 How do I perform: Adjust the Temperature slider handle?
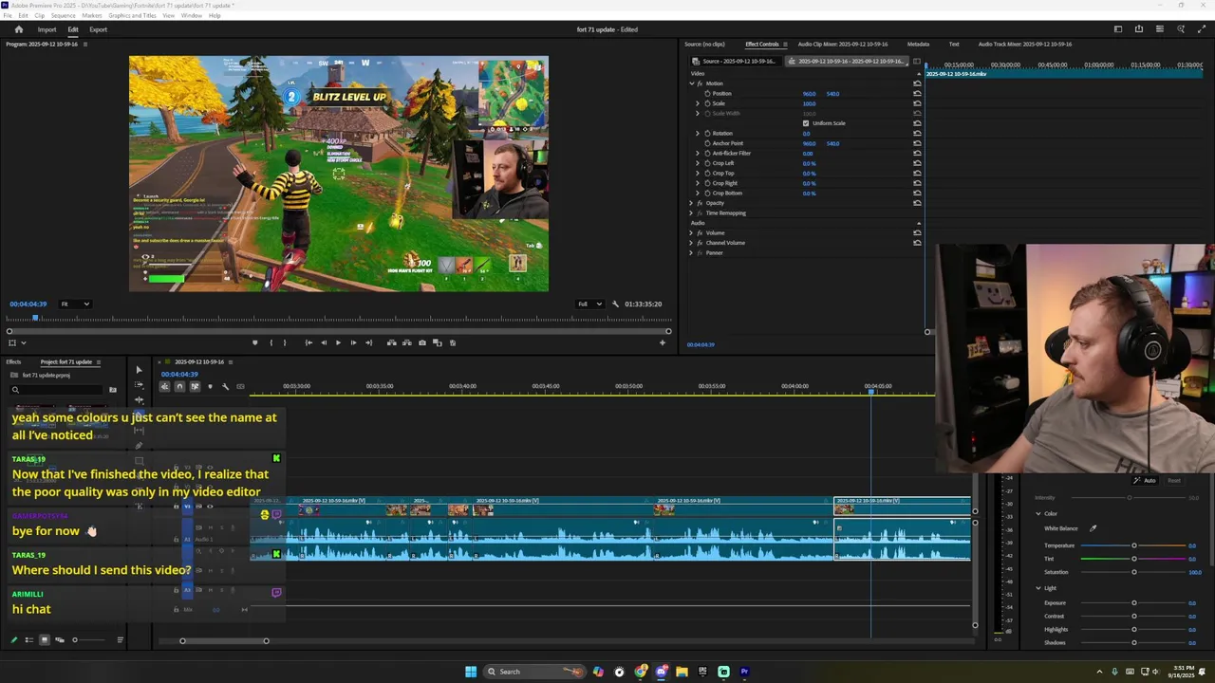click(x=1133, y=545)
